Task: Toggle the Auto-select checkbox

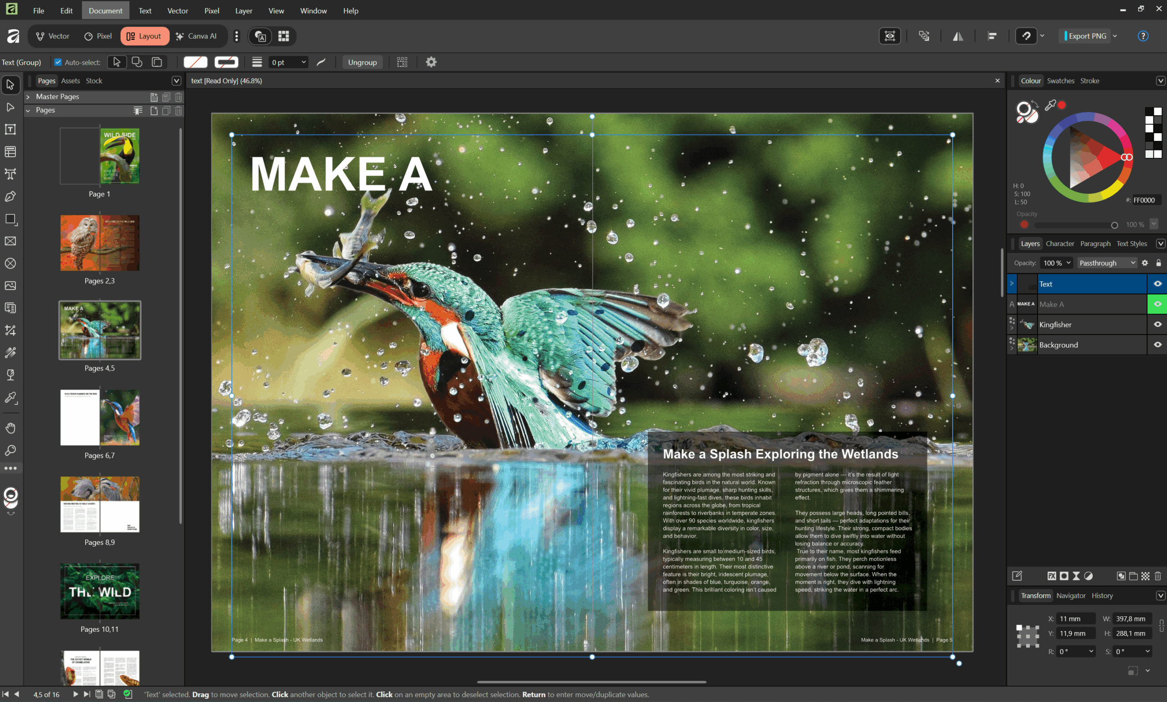Action: coord(58,62)
